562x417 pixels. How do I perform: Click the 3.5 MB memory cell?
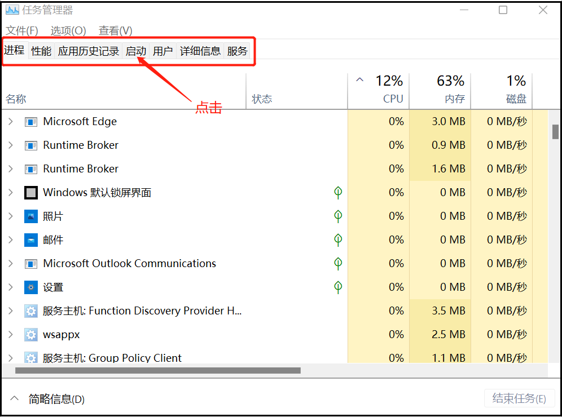449,310
